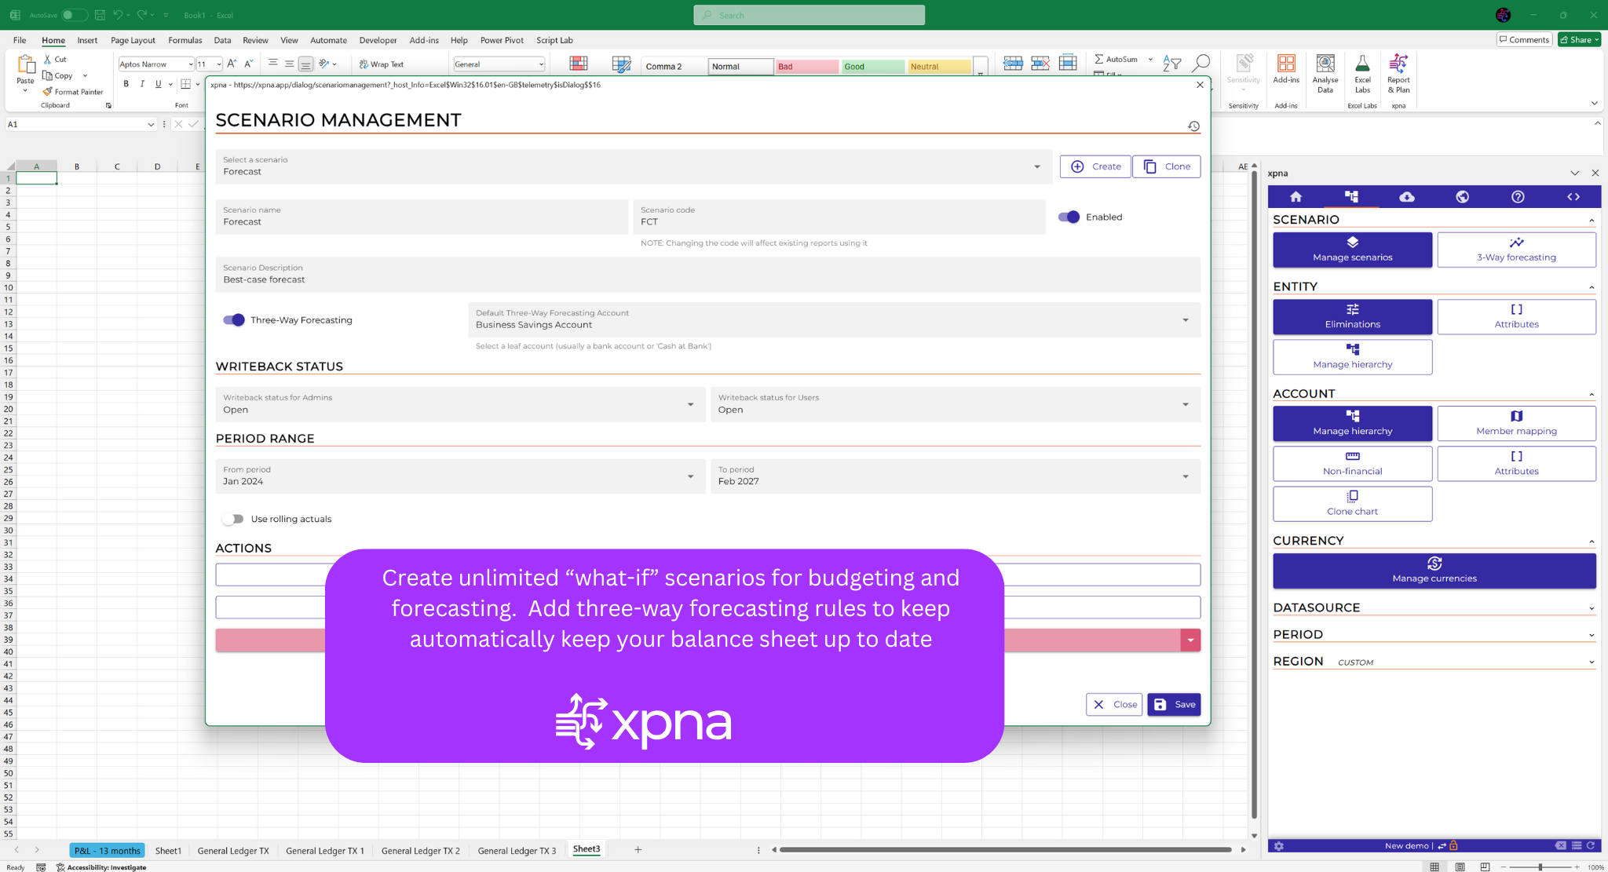Click Manage scenarios in xpna pane
This screenshot has height=872, width=1608.
(1352, 250)
